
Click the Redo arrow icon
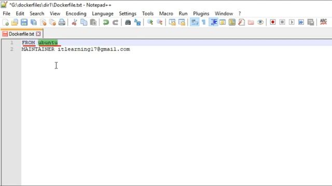pyautogui.click(x=115, y=22)
